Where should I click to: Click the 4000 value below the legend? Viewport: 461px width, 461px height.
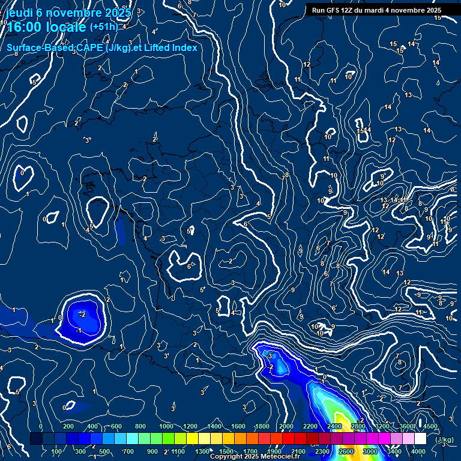click(418, 451)
